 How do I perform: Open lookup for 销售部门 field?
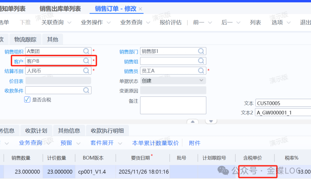point(201,51)
